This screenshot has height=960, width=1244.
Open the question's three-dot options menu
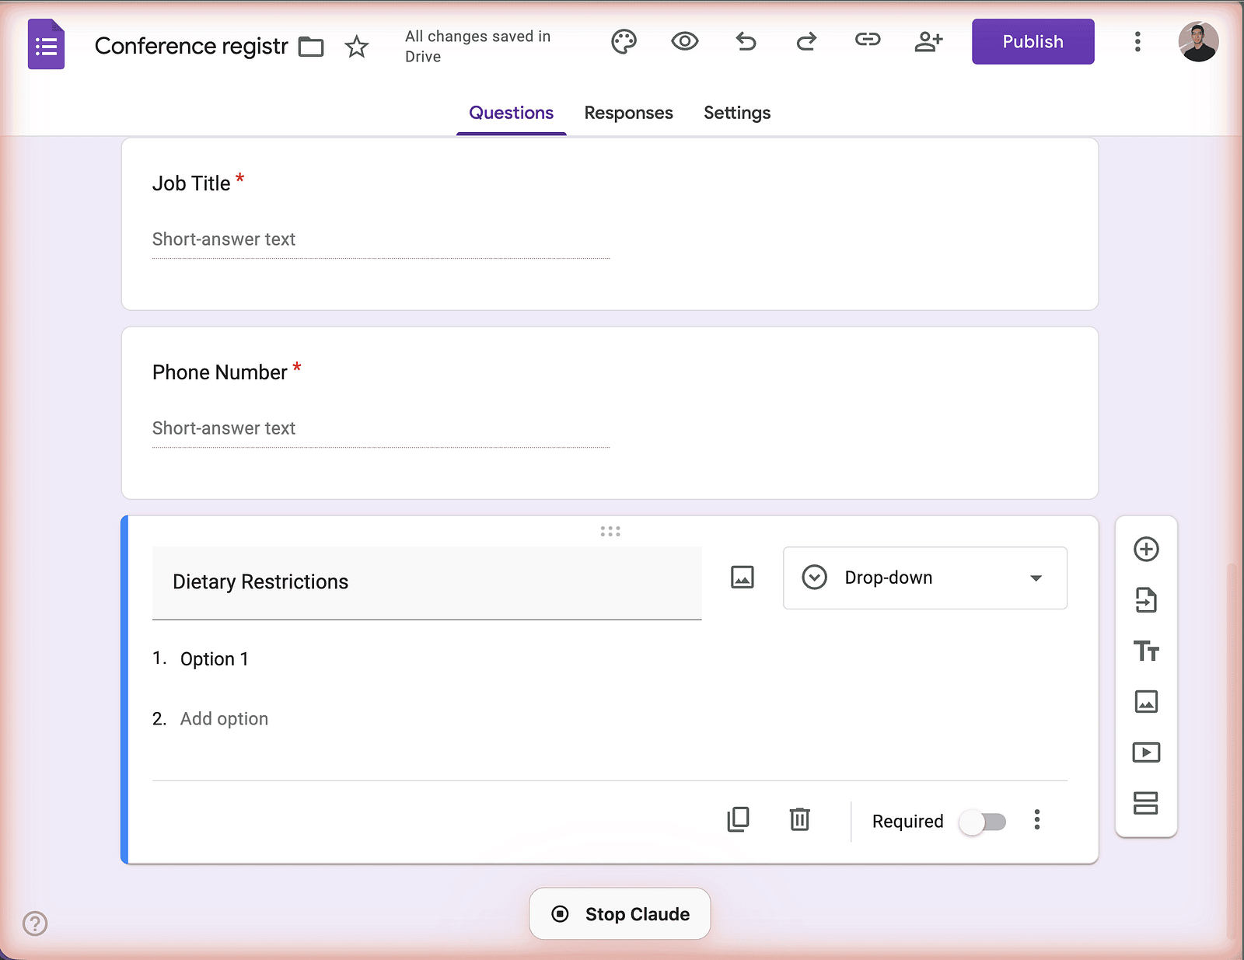pyautogui.click(x=1037, y=820)
